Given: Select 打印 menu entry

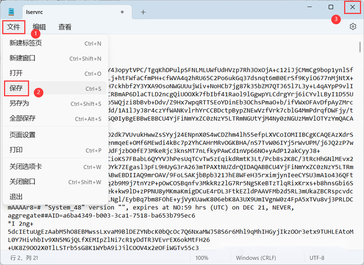Looking at the screenshot, I should [56, 150].
